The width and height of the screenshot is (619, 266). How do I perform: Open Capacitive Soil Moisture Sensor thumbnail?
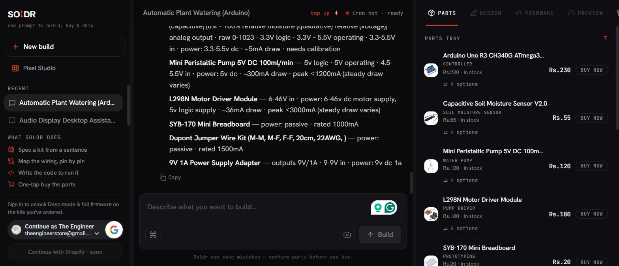[431, 118]
